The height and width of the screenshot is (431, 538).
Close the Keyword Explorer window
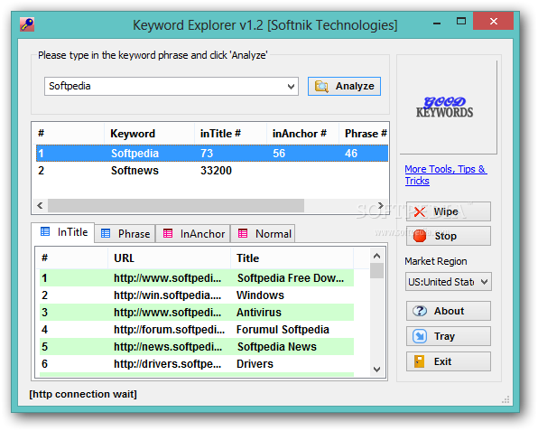tap(493, 22)
